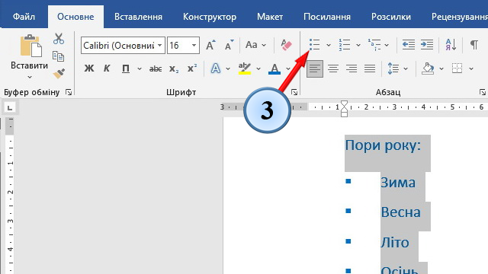
Task: Click the list item Весна
Action: 400,212
